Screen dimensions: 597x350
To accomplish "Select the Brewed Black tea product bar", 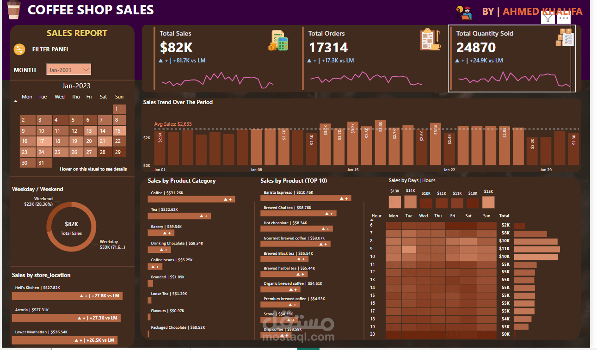I will (284, 259).
